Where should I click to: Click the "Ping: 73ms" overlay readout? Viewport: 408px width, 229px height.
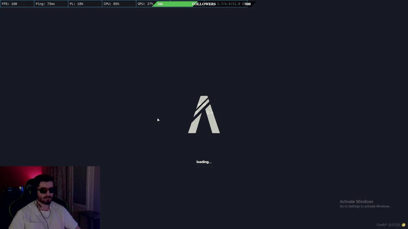pyautogui.click(x=45, y=4)
